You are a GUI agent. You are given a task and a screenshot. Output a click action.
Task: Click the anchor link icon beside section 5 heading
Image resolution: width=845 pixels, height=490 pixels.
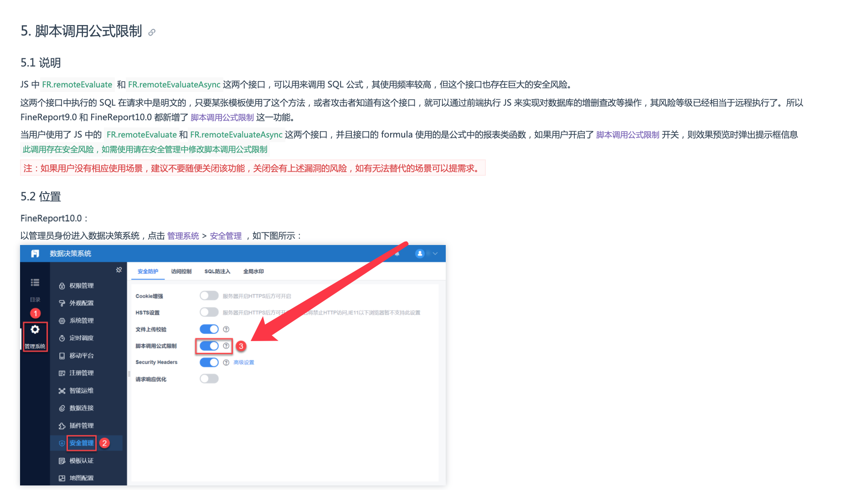tap(152, 32)
